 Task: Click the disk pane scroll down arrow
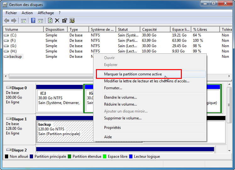[x=229, y=151]
